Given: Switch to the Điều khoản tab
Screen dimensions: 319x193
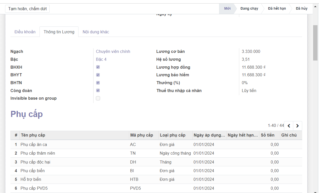Looking at the screenshot, I should [x=25, y=32].
